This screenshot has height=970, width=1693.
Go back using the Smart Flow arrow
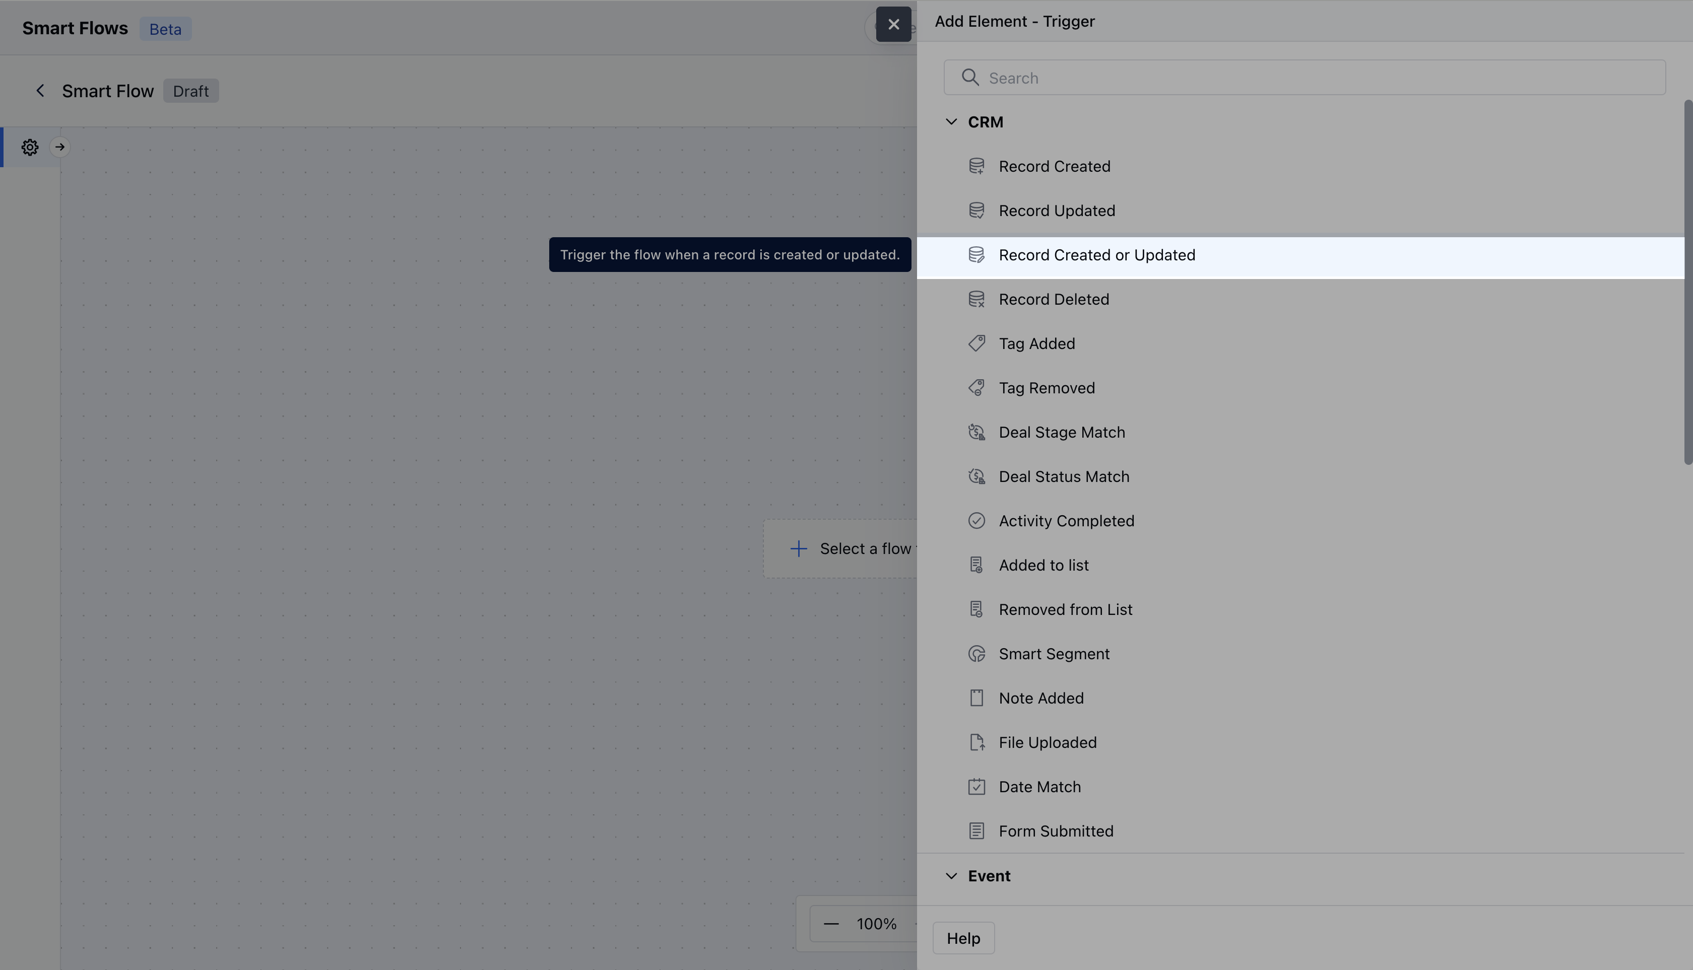[x=40, y=91]
